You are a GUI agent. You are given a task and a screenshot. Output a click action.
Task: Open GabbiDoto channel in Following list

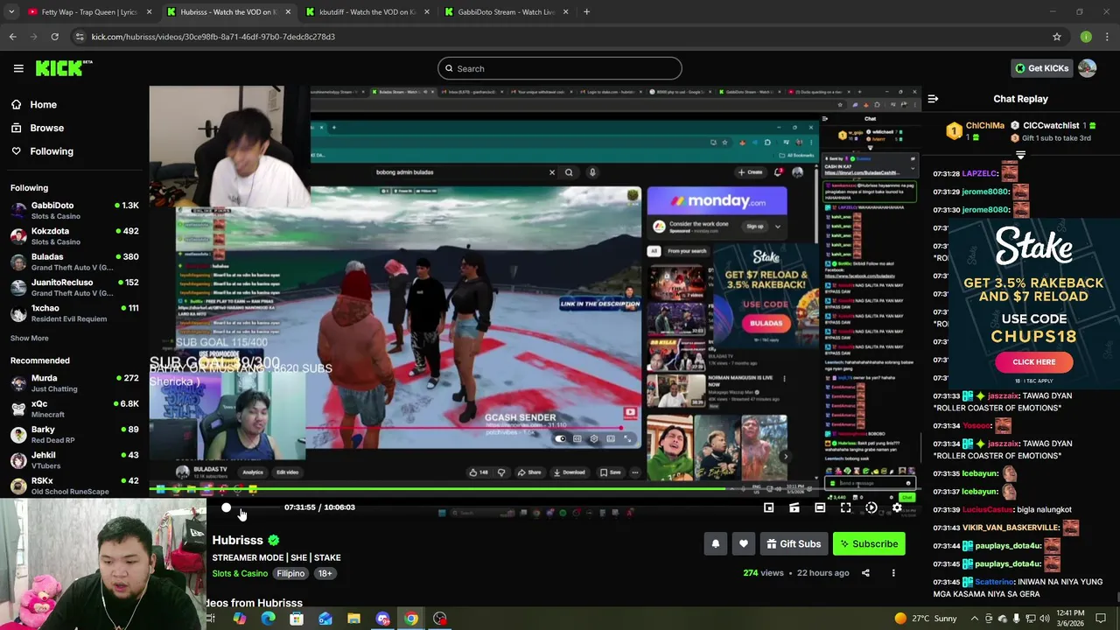coord(75,210)
